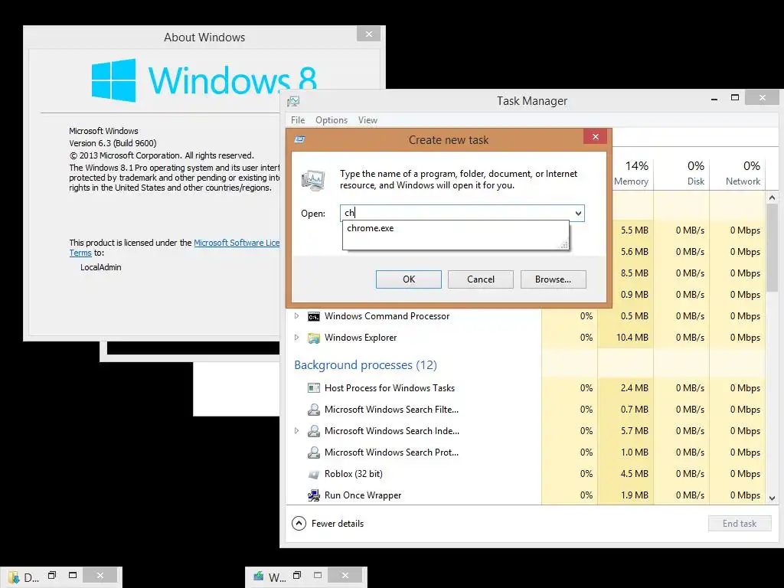Image resolution: width=784 pixels, height=588 pixels.
Task: Select the Windows Command Processor row
Action: point(525,316)
